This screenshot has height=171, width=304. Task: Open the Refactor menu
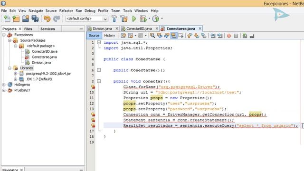click(x=66, y=10)
